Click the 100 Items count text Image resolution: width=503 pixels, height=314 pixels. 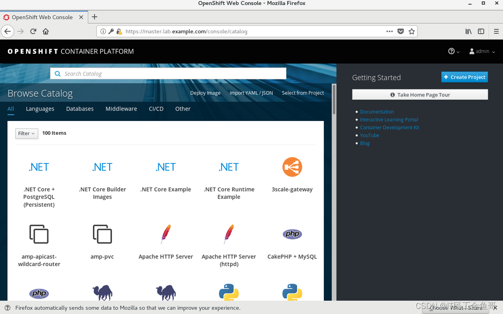point(54,133)
